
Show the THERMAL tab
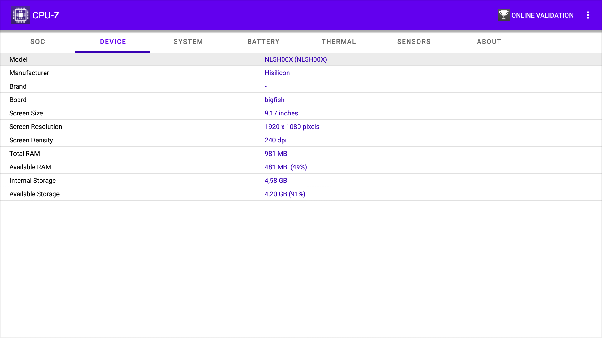(x=339, y=42)
